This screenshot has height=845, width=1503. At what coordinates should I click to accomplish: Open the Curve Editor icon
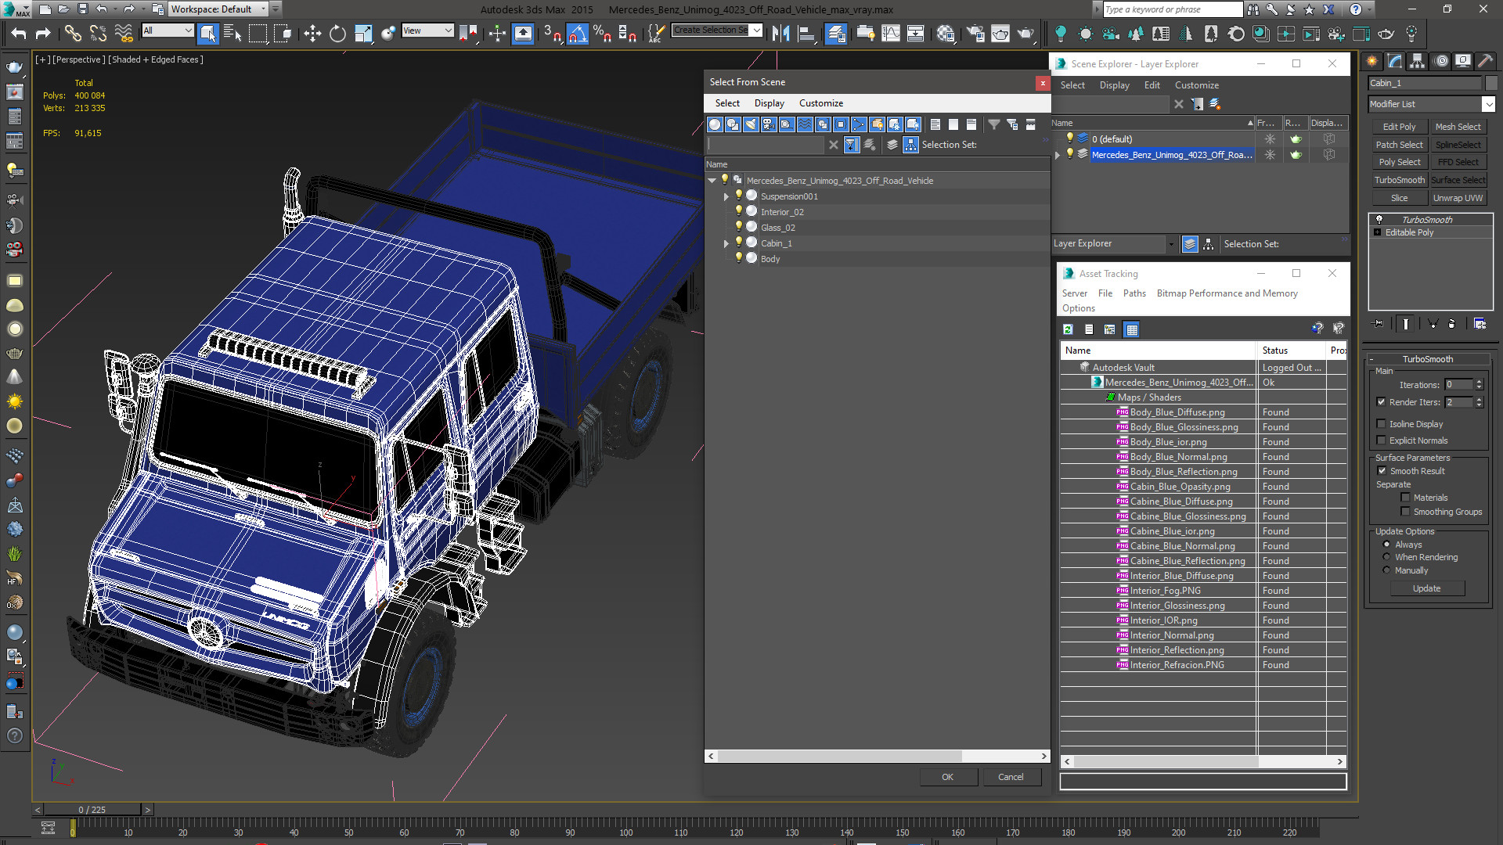891,33
